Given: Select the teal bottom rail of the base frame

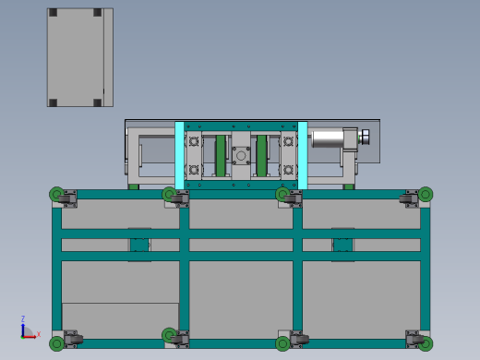Looking at the screenshot, I should point(241,343).
